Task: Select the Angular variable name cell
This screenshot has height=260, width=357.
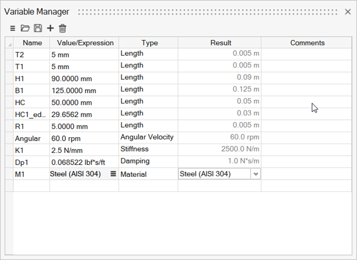Action: click(31, 138)
